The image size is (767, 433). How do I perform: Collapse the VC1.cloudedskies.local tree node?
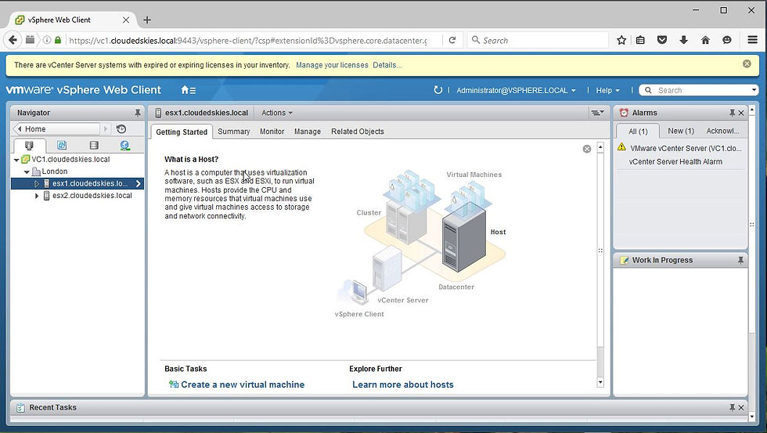tap(16, 160)
